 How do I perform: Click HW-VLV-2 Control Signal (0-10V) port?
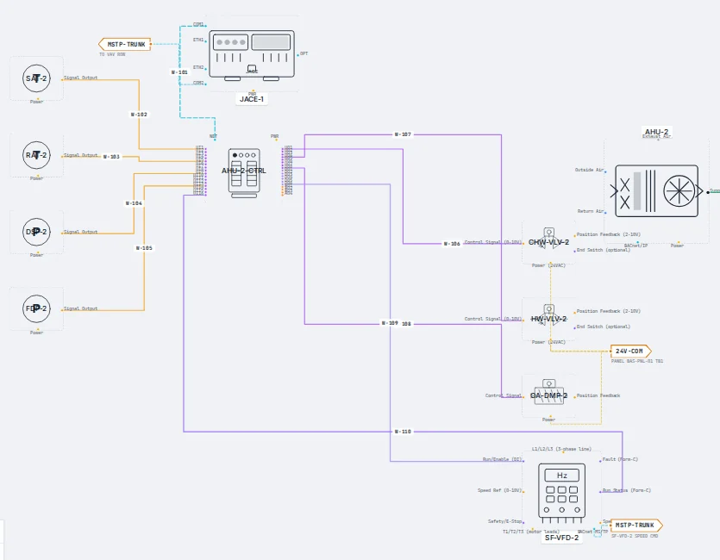pos(523,320)
